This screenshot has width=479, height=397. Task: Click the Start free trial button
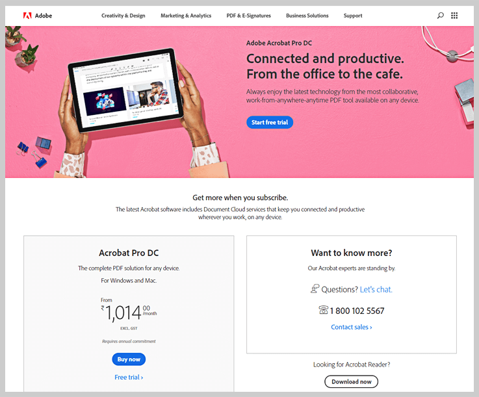(x=270, y=122)
